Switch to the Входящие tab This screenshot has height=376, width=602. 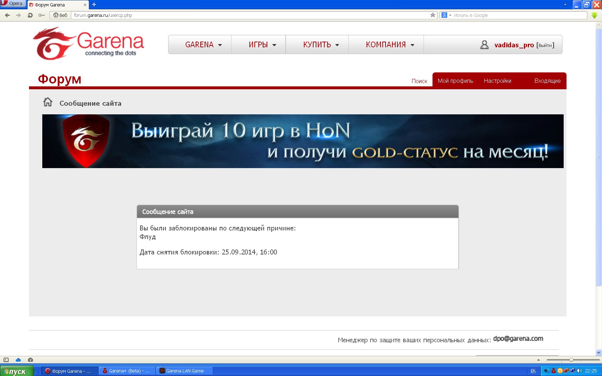pyautogui.click(x=548, y=81)
